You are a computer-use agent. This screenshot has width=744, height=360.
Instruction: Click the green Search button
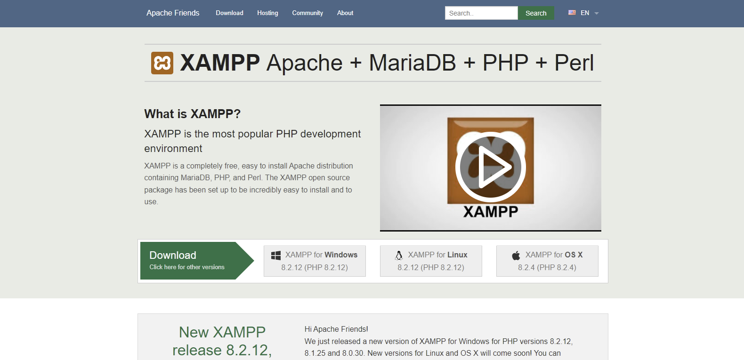tap(536, 13)
